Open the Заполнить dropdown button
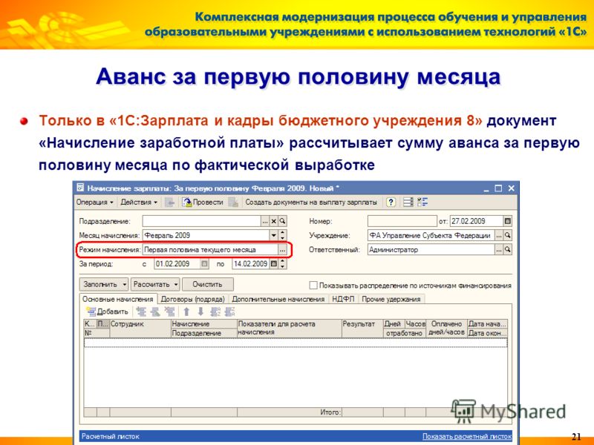 tap(104, 285)
